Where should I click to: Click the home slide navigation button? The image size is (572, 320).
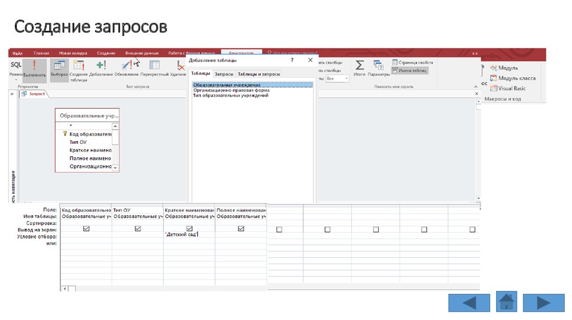[x=506, y=302]
